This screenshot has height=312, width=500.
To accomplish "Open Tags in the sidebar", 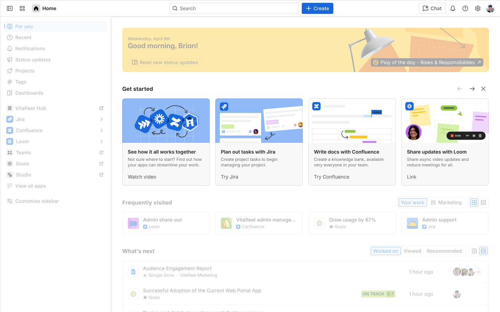I will 56,82.
